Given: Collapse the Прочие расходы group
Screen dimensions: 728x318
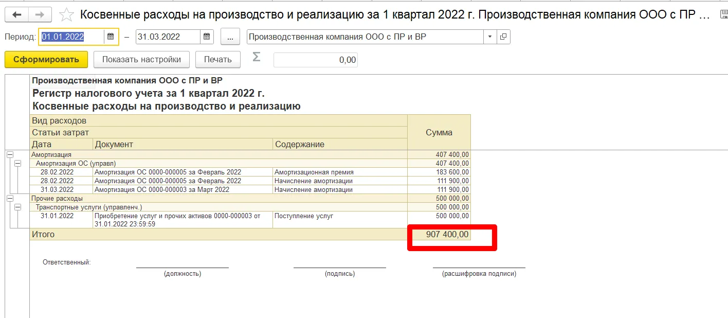Looking at the screenshot, I should point(9,198).
